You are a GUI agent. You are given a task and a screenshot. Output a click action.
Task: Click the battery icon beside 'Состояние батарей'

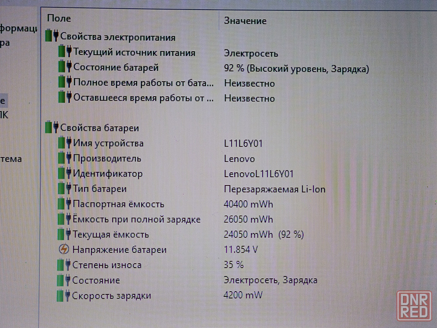click(x=65, y=67)
